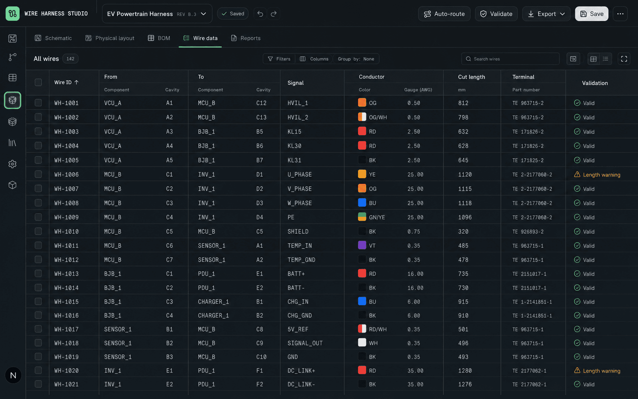Open the Group by: None selector

tap(356, 59)
